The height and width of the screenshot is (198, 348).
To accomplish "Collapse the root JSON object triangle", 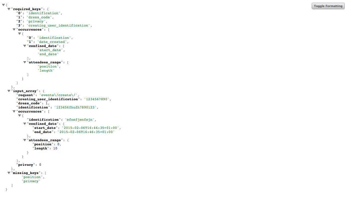I will (3, 5).
